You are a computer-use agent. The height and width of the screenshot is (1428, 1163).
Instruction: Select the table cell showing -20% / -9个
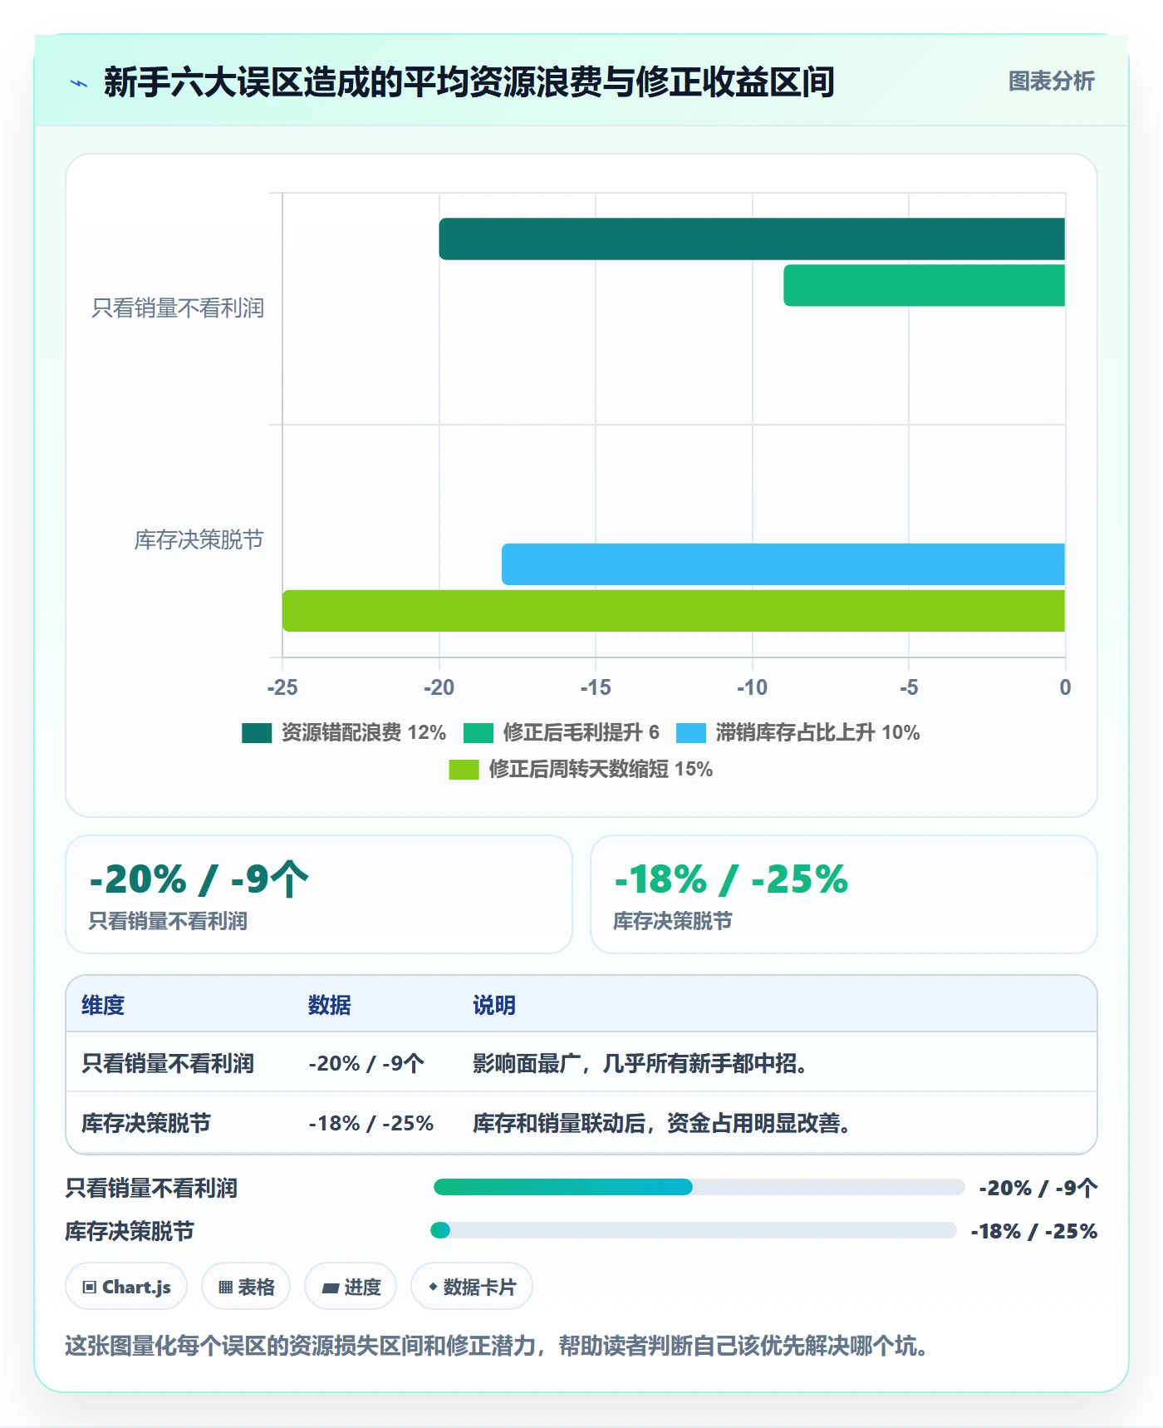tap(366, 1063)
